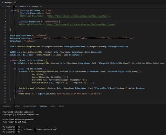Image resolution: width=166 pixels, height=135 pixels.
Task: Open the PORTS panel tab
Action: coord(53,106)
